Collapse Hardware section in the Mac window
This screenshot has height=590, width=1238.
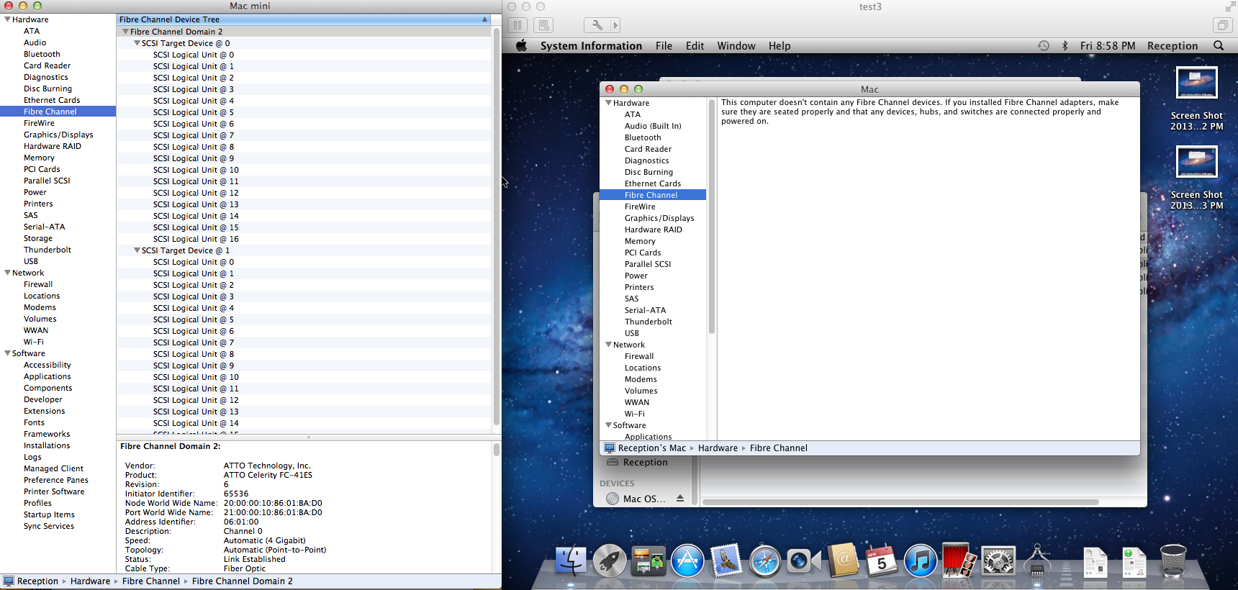608,103
